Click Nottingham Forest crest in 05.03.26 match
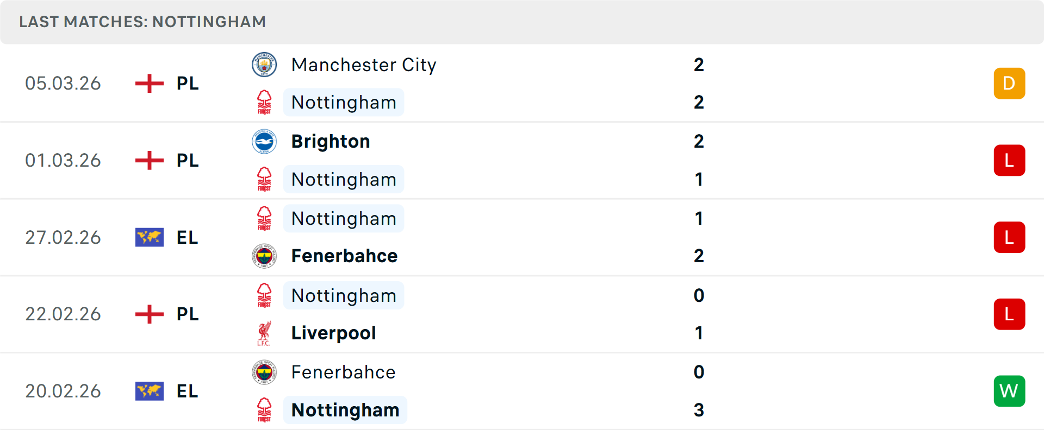This screenshot has width=1044, height=430. coord(264,103)
